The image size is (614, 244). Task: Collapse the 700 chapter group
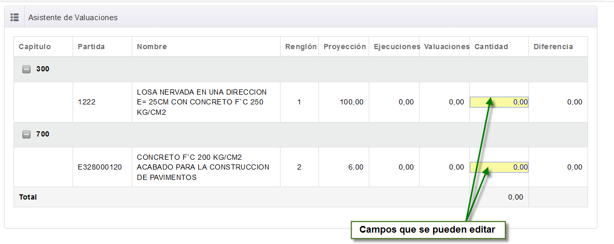[x=26, y=134]
